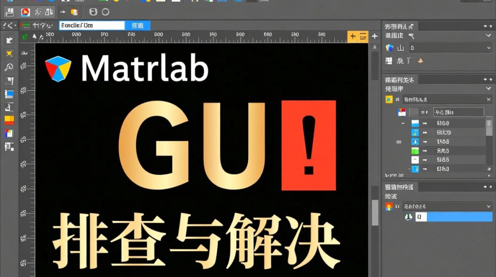Screen dimensions: 496x277
Task: Click the rounded figure-eight icon in top toolbar
Action: (x=93, y=12)
